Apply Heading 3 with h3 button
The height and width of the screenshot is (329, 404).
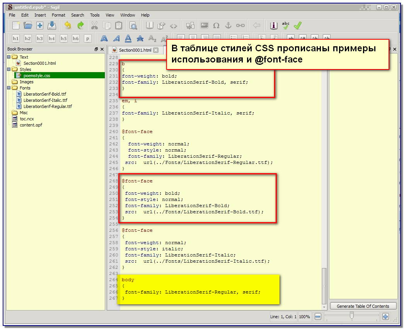[40, 39]
